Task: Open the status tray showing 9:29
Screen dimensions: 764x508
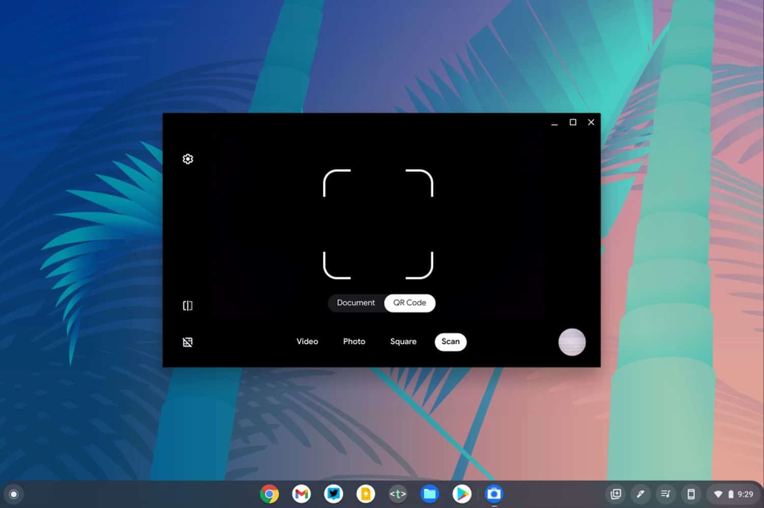Action: (734, 494)
